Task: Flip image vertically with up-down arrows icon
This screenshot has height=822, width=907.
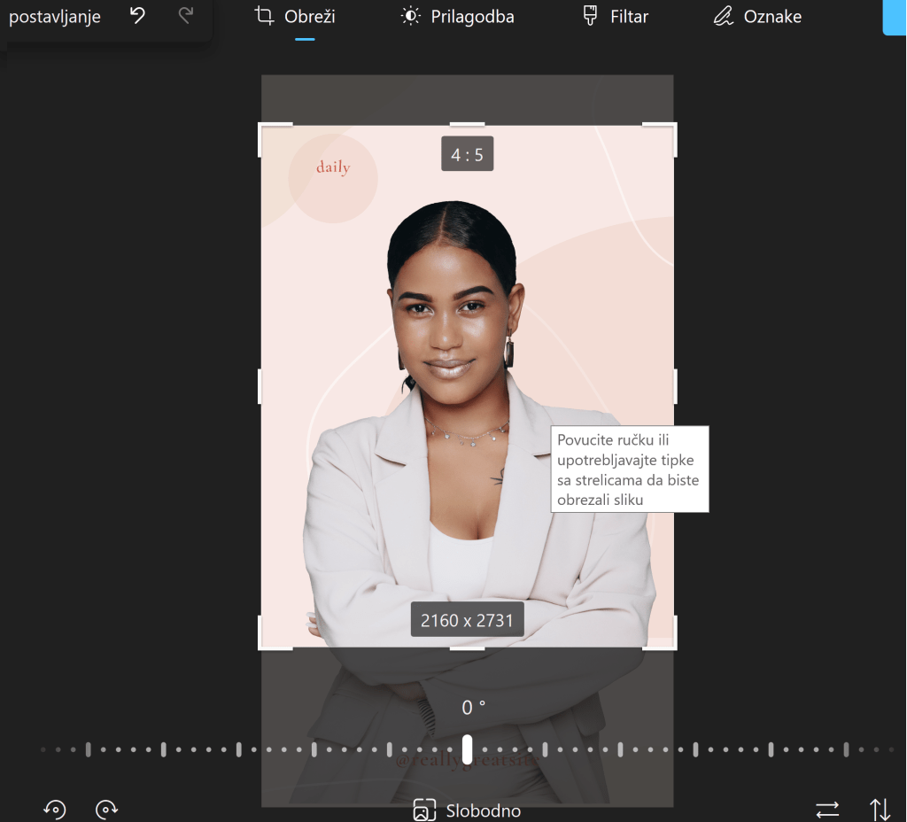Action: (880, 810)
